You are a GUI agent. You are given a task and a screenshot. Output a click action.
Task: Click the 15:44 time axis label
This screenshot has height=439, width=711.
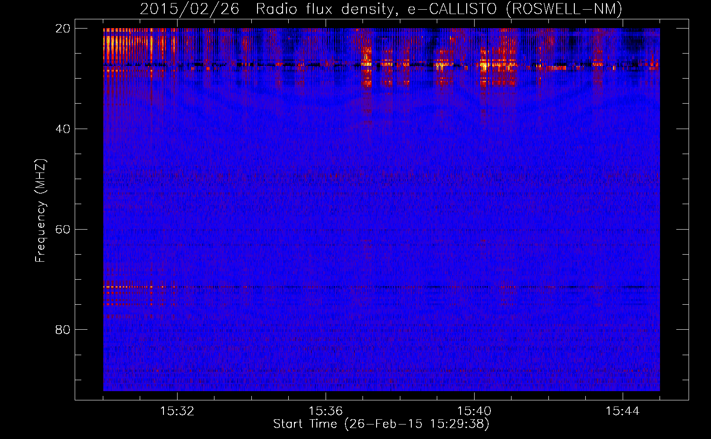click(x=623, y=411)
